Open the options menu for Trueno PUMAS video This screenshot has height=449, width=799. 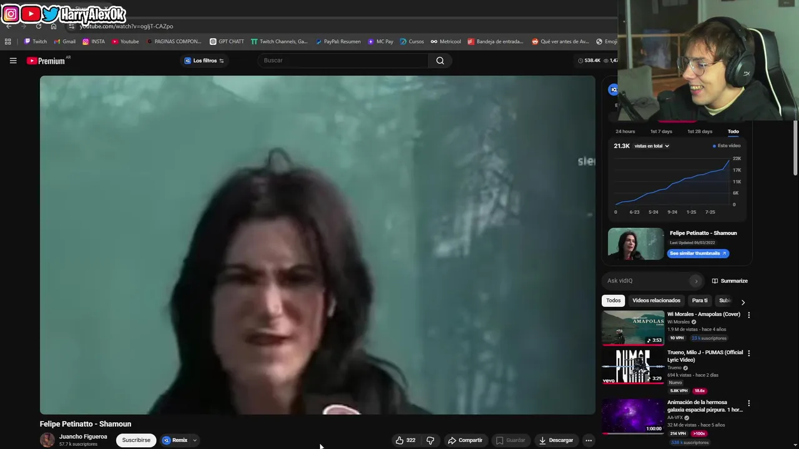[748, 353]
